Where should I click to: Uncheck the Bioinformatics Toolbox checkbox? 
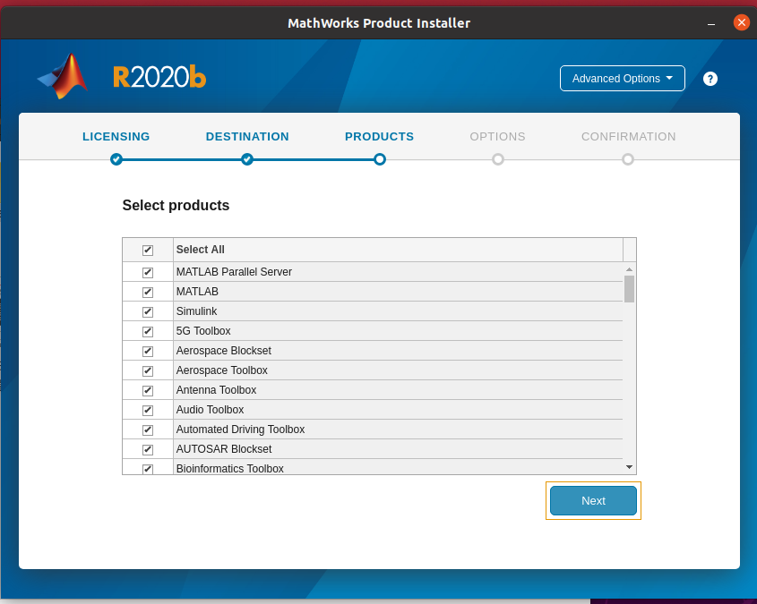148,469
